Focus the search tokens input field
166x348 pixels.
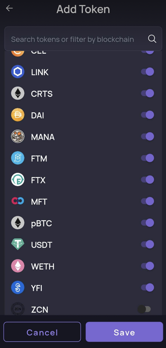click(x=83, y=39)
